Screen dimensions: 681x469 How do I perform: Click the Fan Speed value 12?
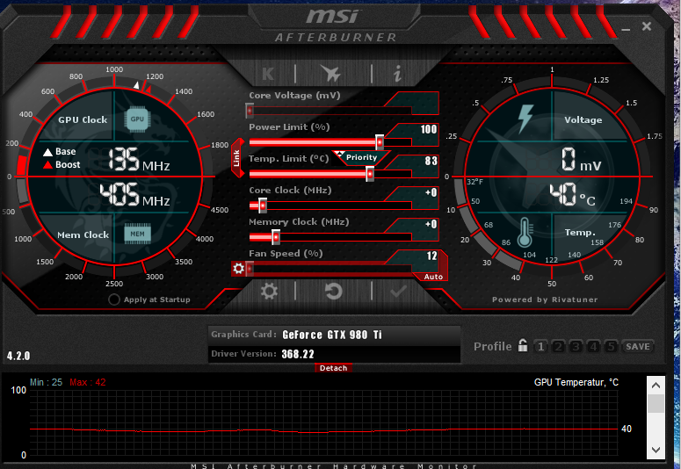click(431, 256)
